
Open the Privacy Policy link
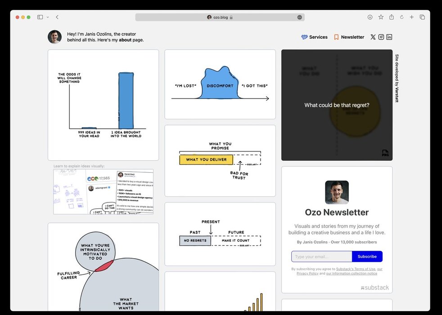coord(307,273)
